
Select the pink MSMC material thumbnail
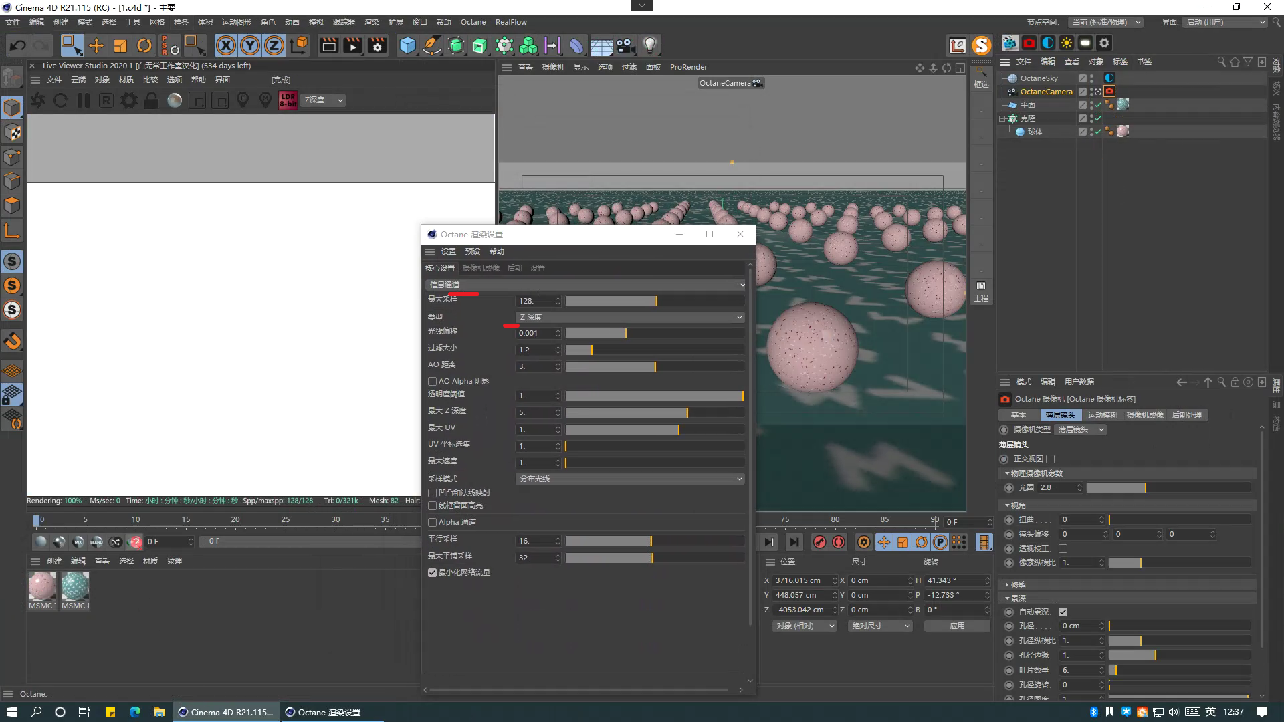click(42, 587)
